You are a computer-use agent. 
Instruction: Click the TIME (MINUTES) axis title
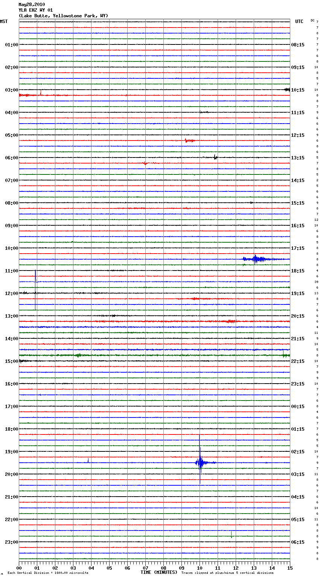pos(159,572)
